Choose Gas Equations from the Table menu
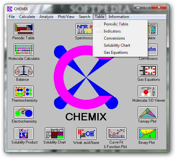 [120, 52]
